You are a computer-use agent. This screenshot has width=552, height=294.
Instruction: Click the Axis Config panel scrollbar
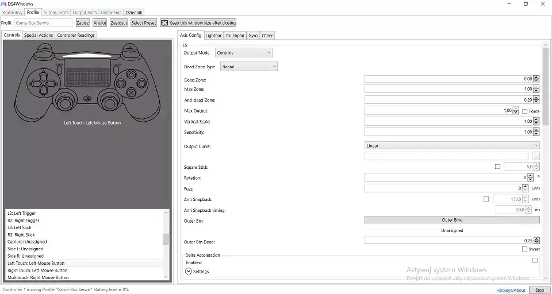coord(546,86)
